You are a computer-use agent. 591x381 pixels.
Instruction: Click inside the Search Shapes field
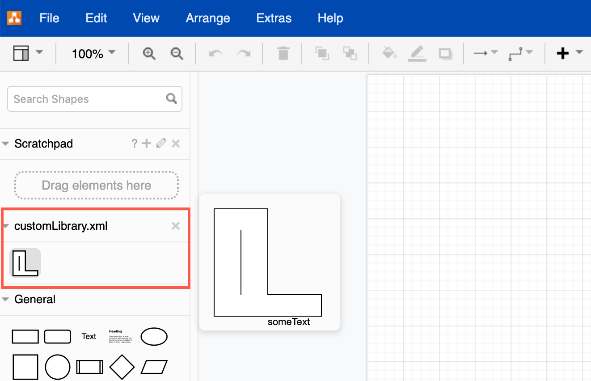[x=85, y=98]
